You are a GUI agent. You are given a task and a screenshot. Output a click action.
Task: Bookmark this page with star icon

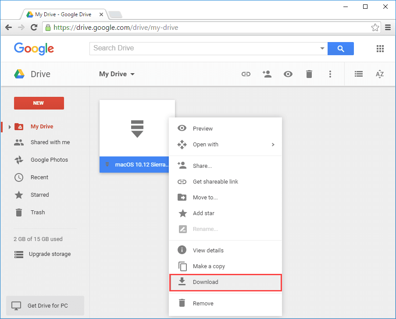[375, 28]
